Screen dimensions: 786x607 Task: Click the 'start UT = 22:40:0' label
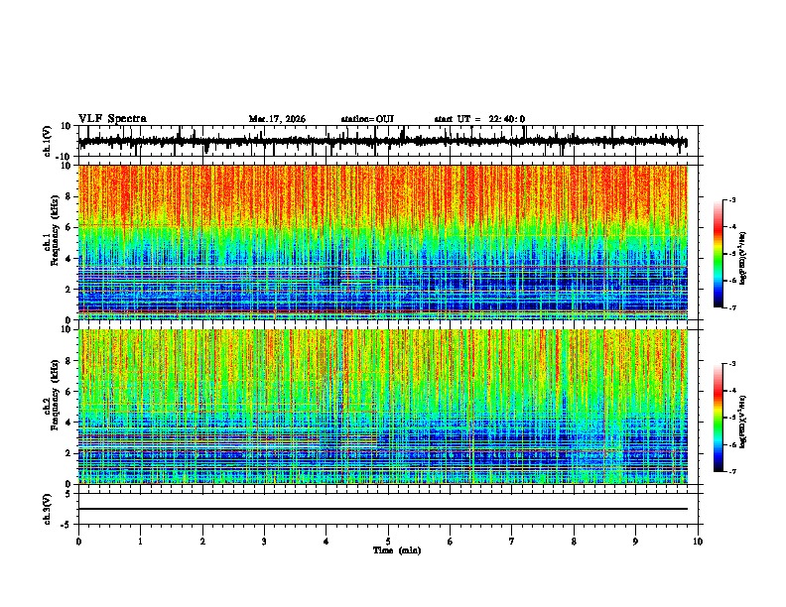coord(479,119)
